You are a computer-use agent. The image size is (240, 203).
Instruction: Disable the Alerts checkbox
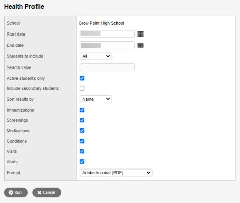[x=82, y=162]
